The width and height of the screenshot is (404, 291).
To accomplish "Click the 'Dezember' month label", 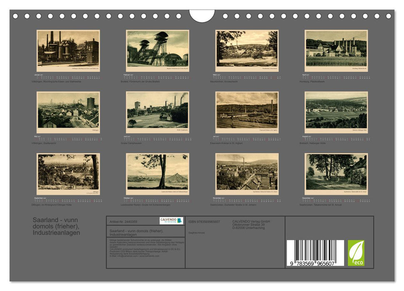I will (x=306, y=198).
